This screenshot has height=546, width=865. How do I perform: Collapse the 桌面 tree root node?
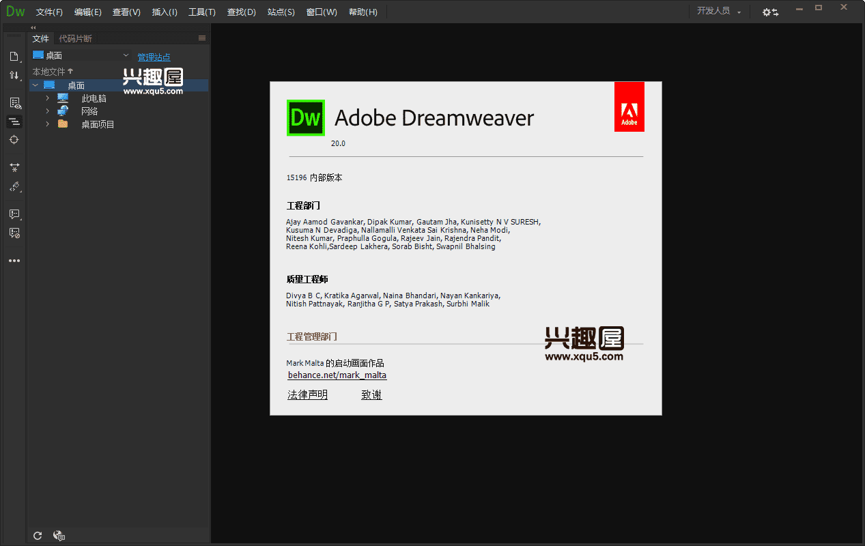[35, 85]
